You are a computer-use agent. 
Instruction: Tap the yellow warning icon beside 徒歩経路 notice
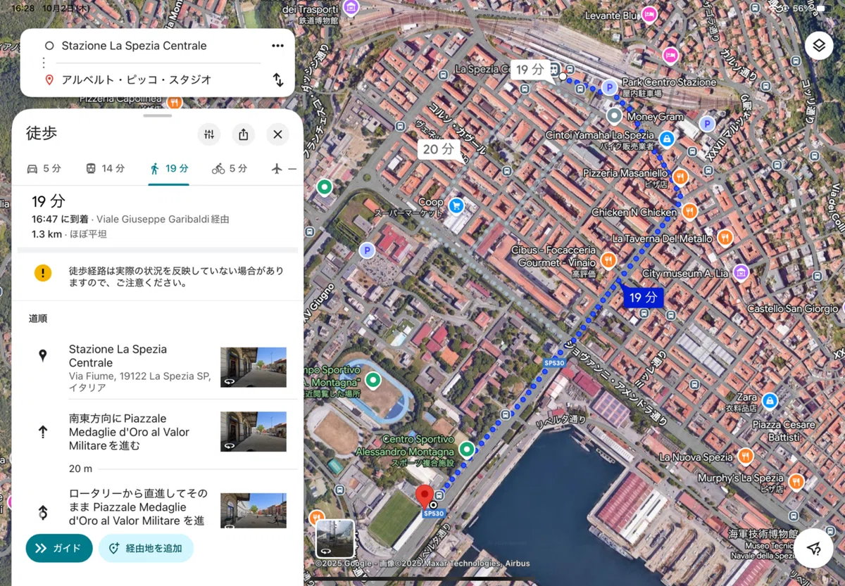[x=43, y=274]
